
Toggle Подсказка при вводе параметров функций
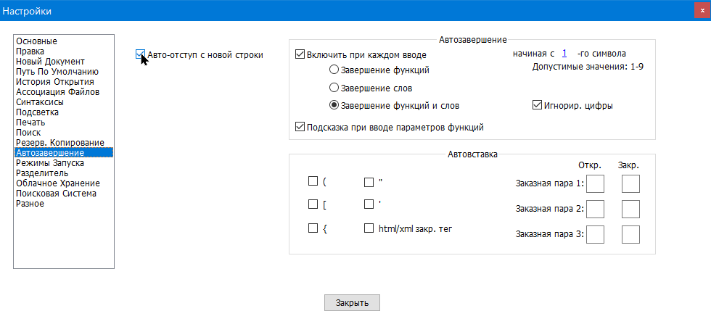[x=300, y=127]
